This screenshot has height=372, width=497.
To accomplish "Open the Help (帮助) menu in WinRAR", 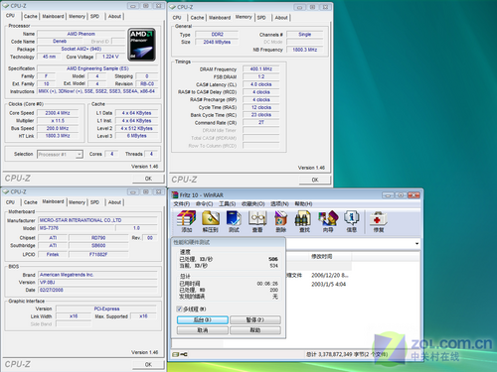I will (x=303, y=203).
